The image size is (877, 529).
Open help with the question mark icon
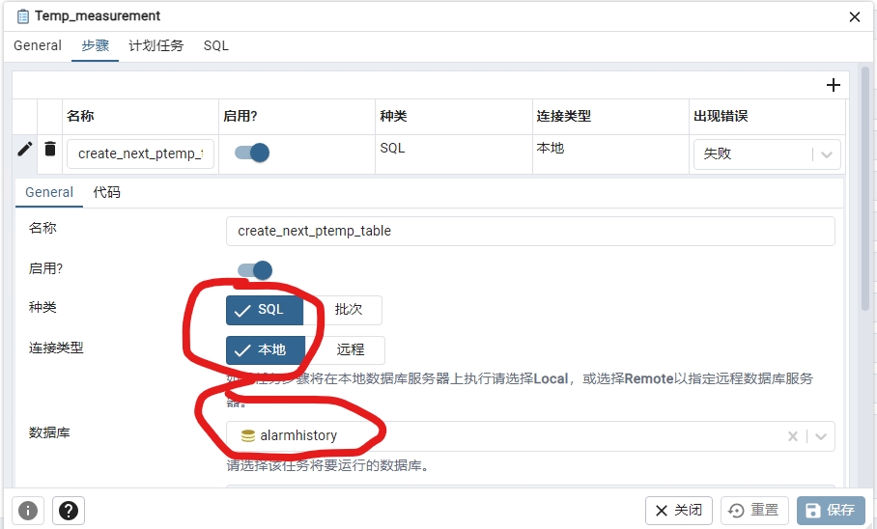[71, 510]
